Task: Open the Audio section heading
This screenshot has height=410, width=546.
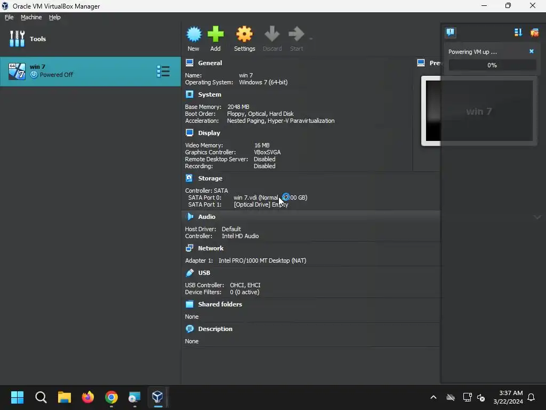Action: point(207,217)
